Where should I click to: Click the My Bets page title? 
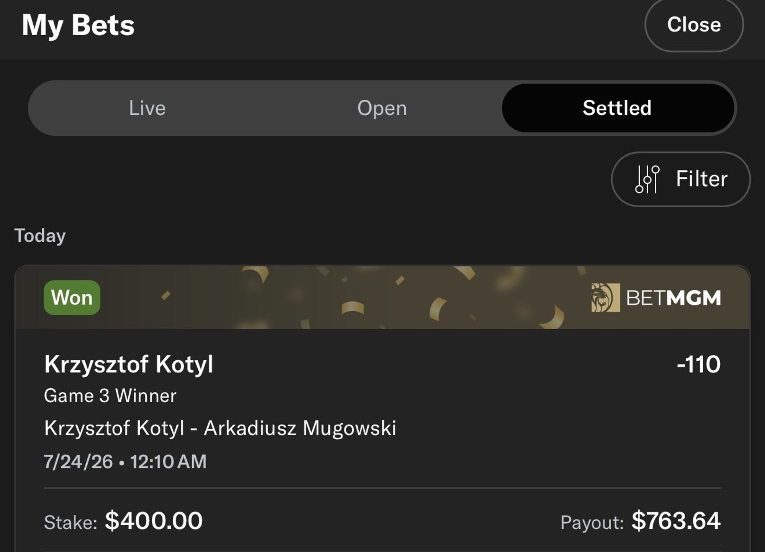[78, 25]
